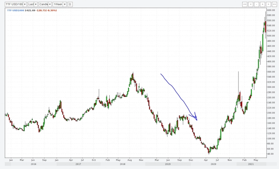Jump to latest data with double right arrow

(x=274, y=4)
